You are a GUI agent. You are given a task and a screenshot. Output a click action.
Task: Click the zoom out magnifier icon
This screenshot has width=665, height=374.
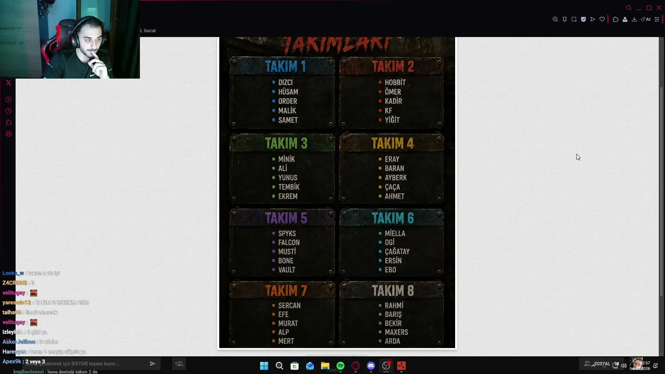555,19
